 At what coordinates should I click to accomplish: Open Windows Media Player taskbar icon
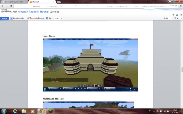point(33,111)
